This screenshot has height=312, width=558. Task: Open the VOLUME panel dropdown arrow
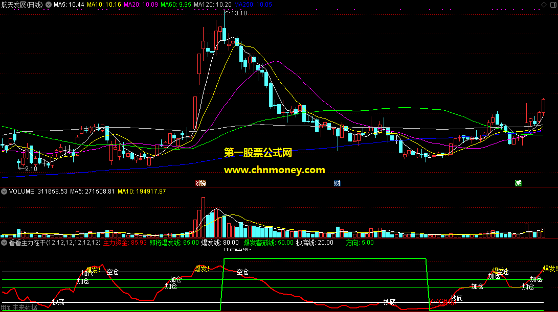click(4, 191)
